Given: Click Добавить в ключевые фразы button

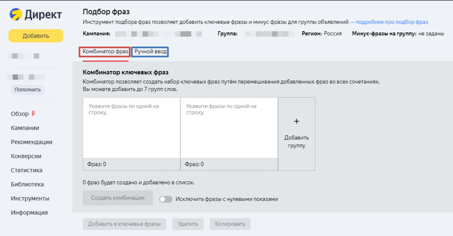Looking at the screenshot, I should (124, 224).
